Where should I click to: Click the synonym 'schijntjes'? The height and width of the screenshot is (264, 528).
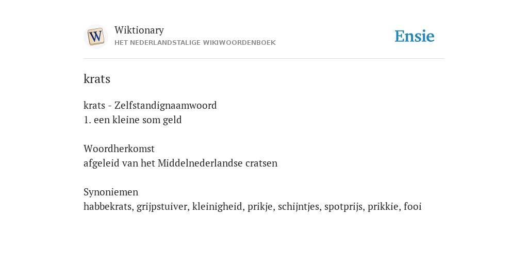(299, 206)
